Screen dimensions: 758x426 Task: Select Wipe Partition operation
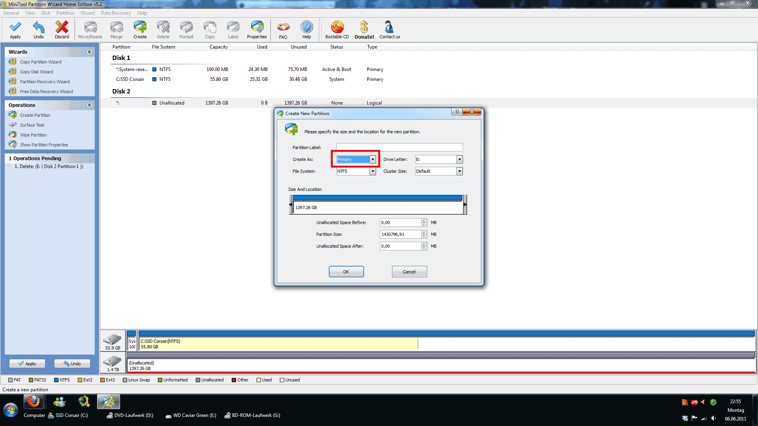(x=33, y=135)
